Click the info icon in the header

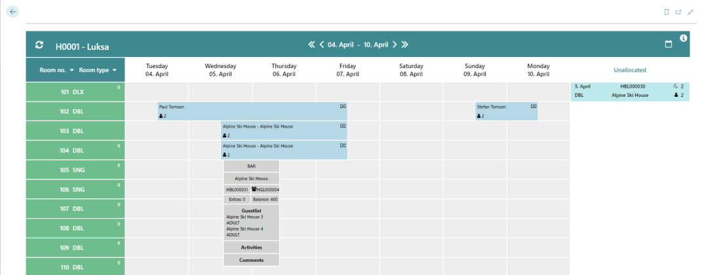(684, 39)
